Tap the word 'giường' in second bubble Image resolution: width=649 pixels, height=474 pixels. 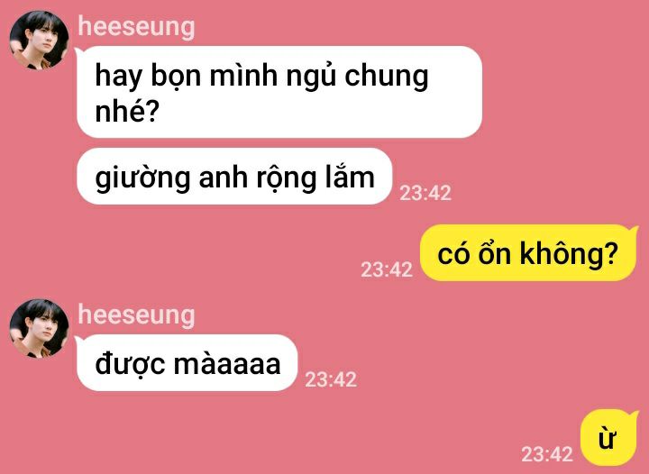tap(143, 179)
